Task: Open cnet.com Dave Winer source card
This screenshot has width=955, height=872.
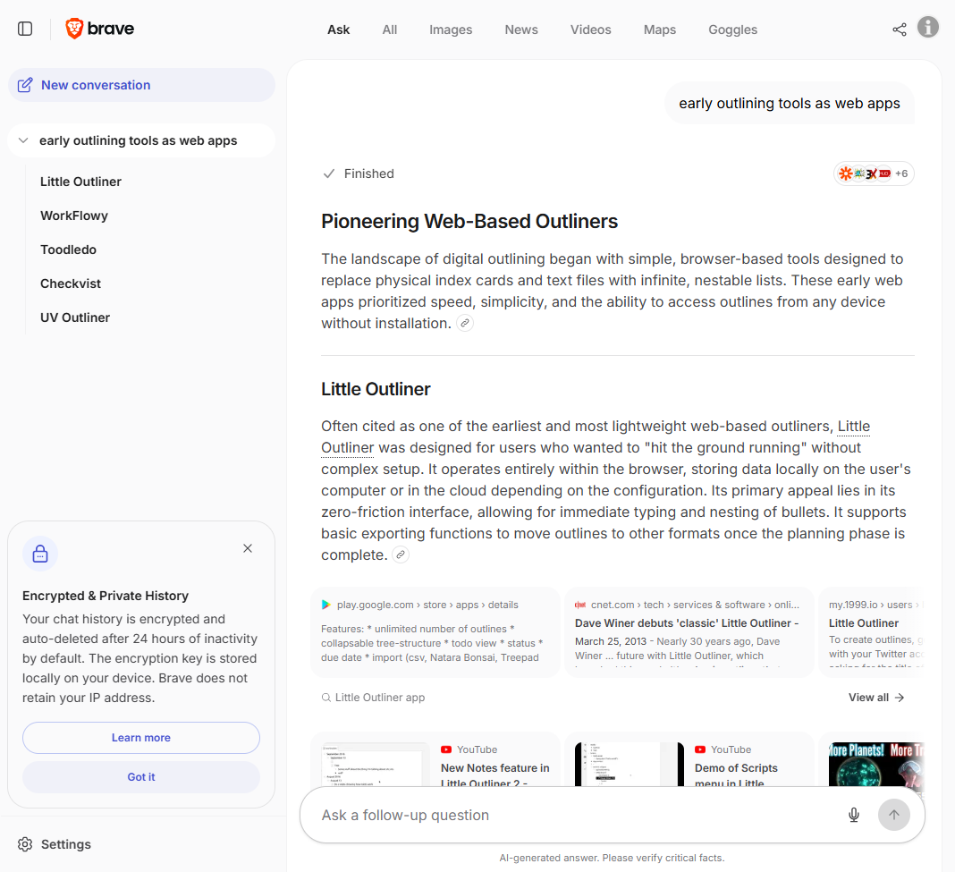Action: [x=689, y=632]
